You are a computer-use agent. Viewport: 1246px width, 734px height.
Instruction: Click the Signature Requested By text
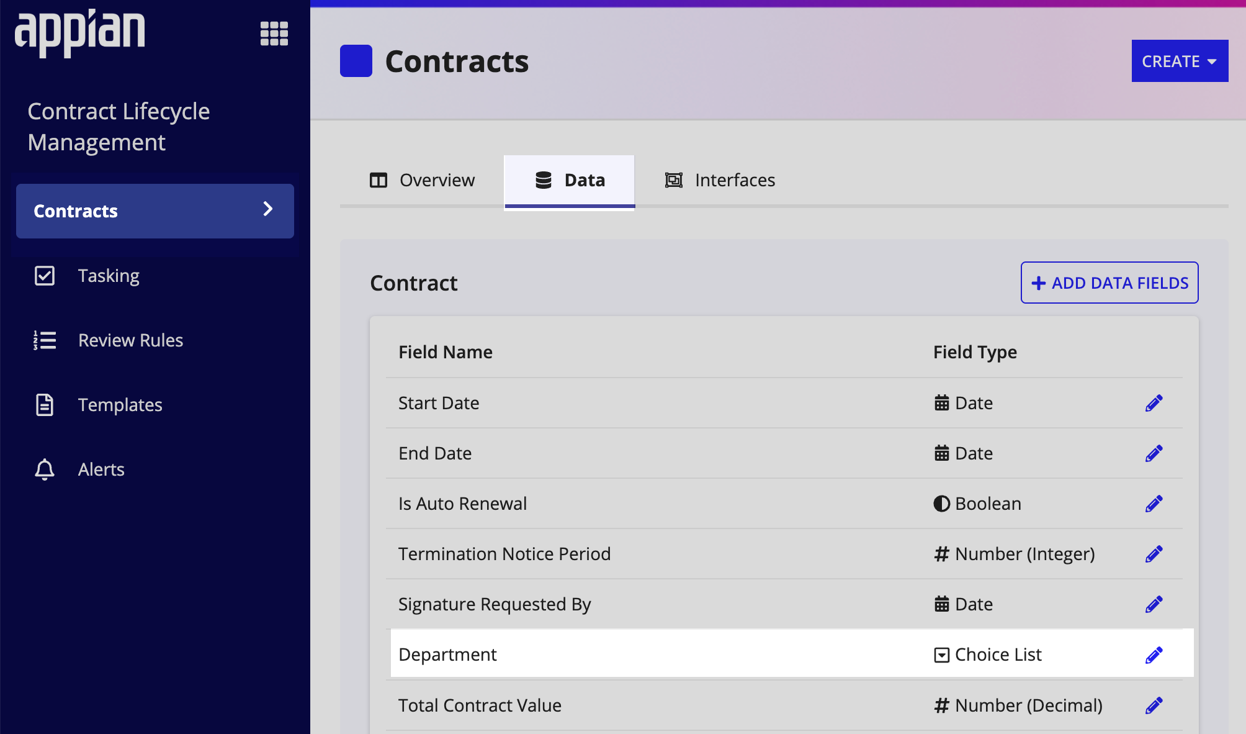point(495,604)
